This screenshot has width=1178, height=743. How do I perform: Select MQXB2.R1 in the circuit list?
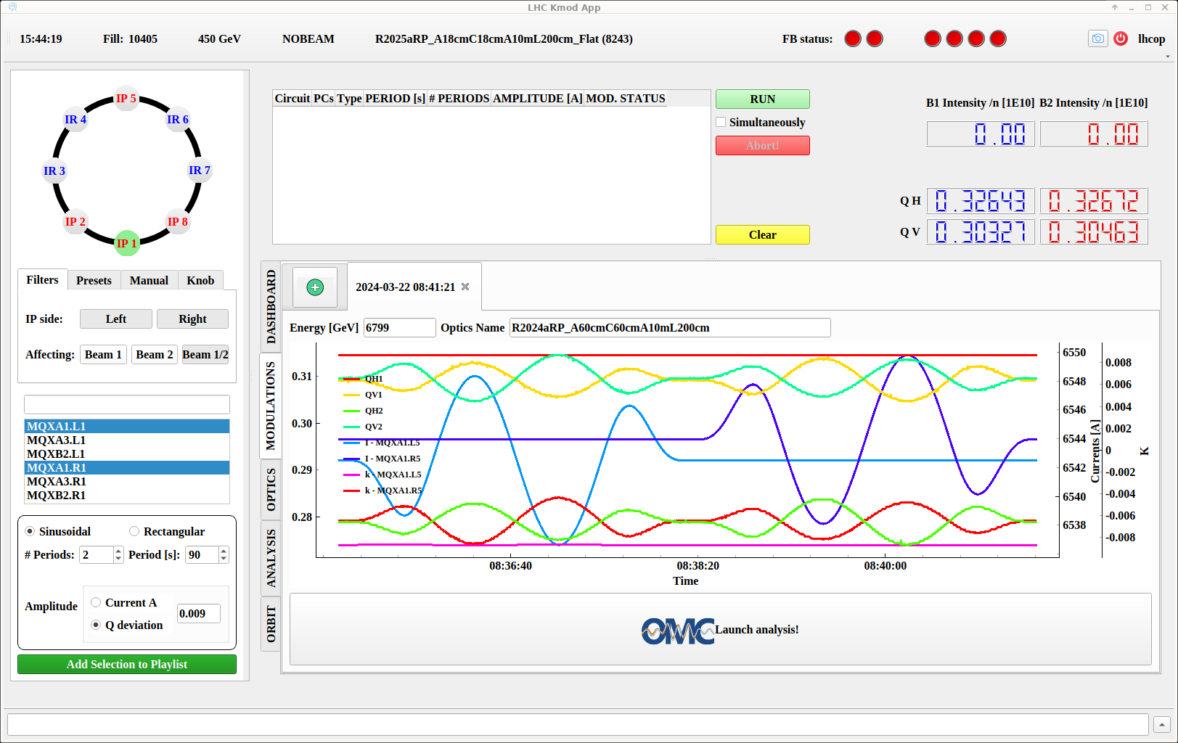coord(127,495)
